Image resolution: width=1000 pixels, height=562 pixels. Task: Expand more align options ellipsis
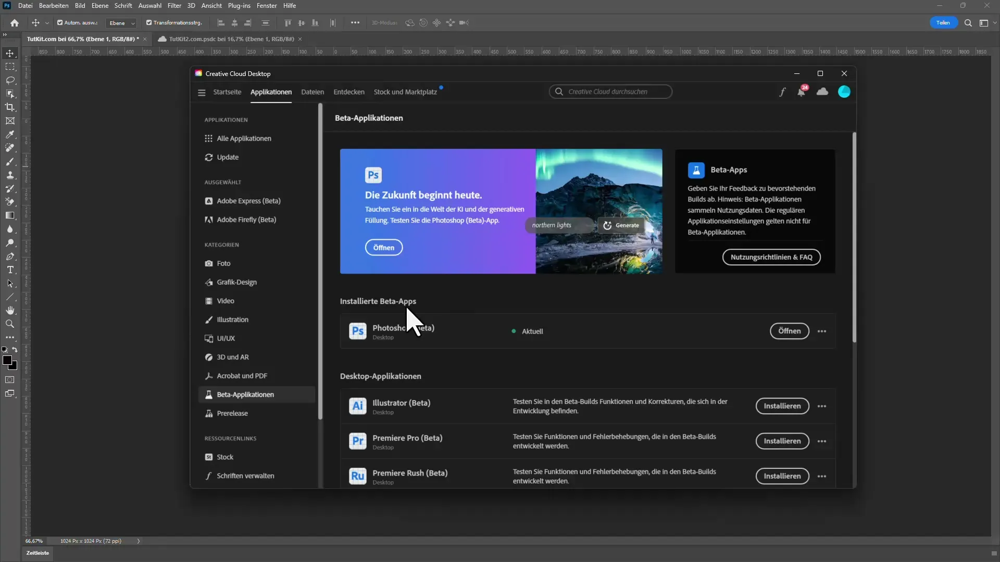coord(355,22)
